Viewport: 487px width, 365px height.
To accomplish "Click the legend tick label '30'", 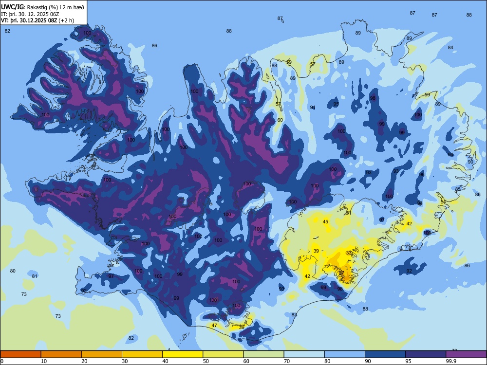I will [125, 361].
